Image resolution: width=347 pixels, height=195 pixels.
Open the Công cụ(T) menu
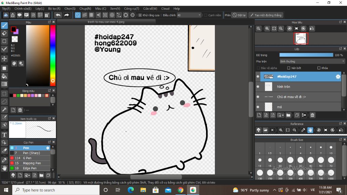coord(131,8)
